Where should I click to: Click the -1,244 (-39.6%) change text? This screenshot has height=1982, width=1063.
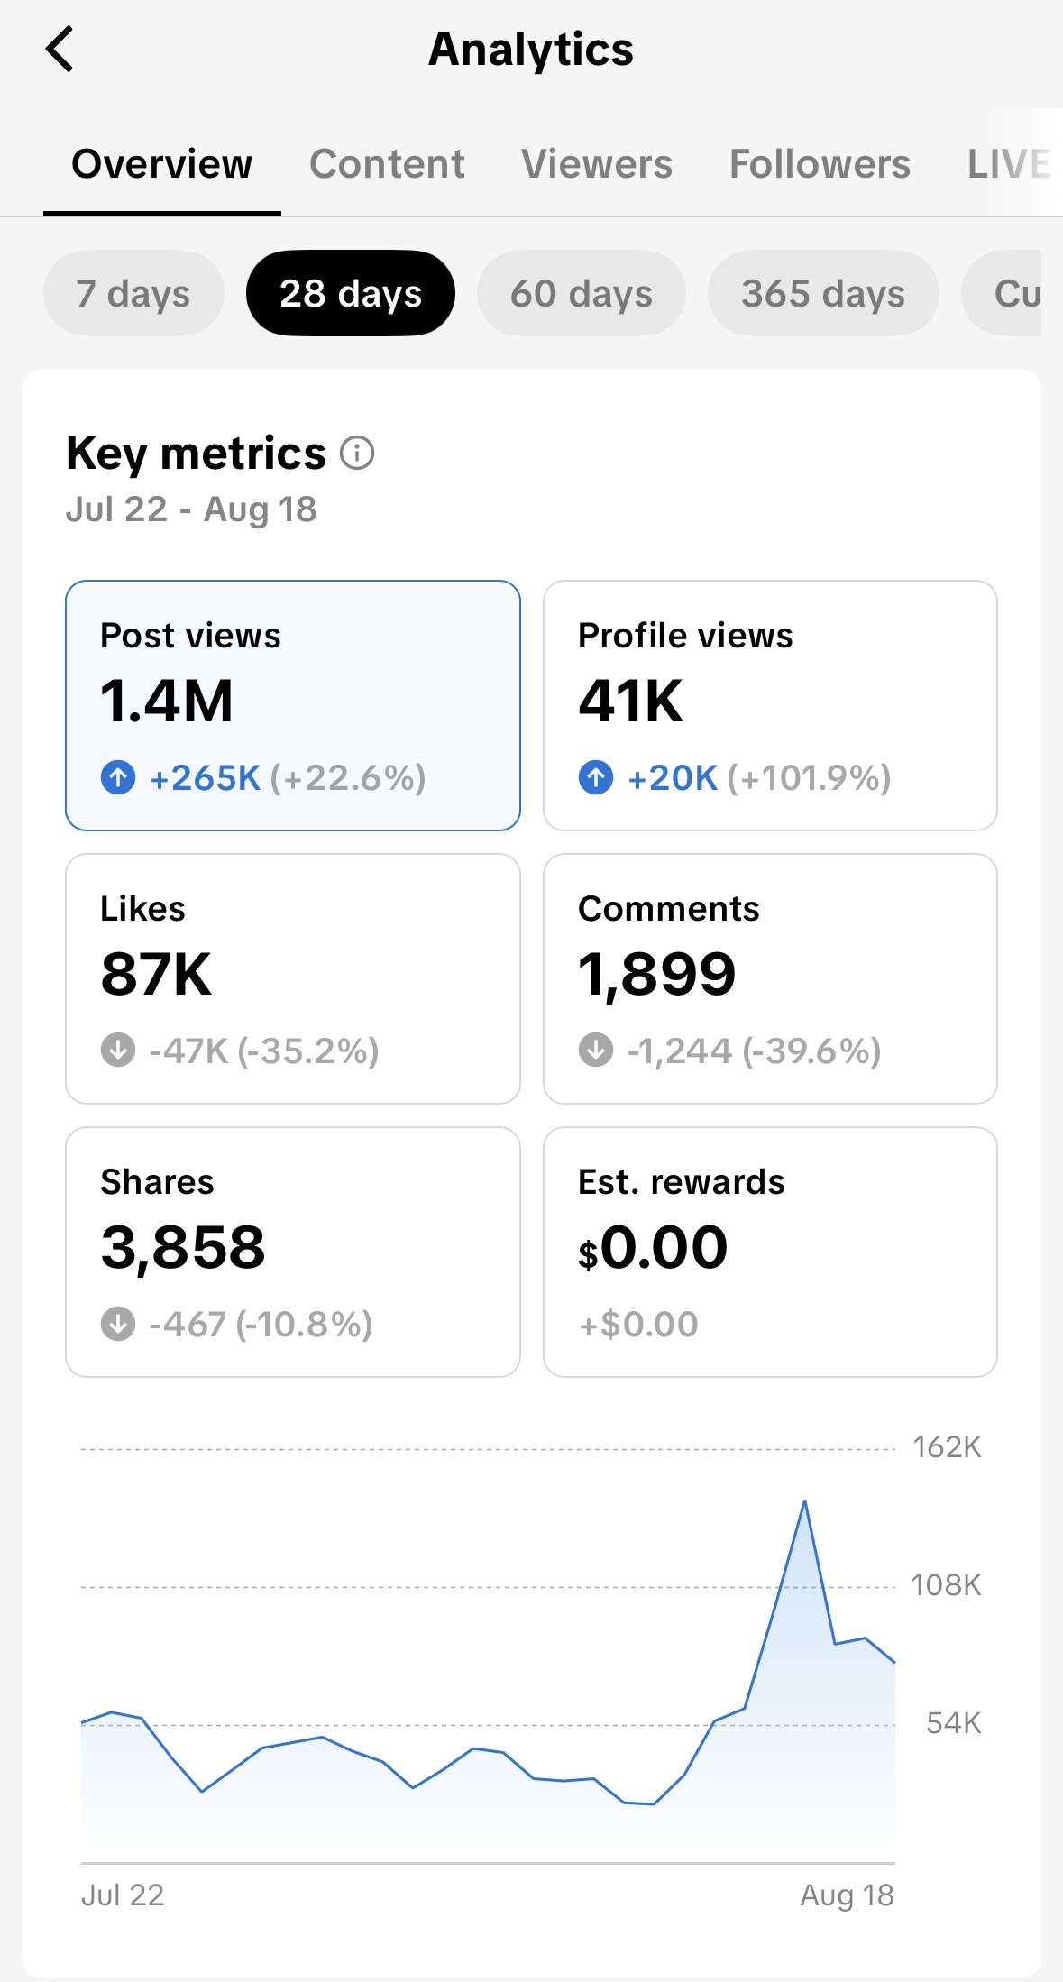[x=755, y=1051]
